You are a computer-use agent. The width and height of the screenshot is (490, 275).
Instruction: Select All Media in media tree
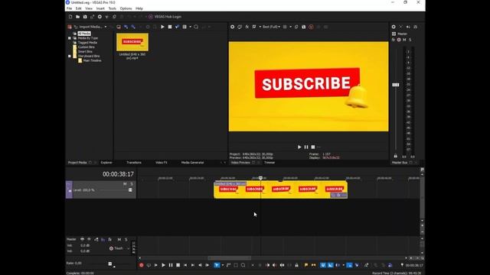(x=84, y=34)
